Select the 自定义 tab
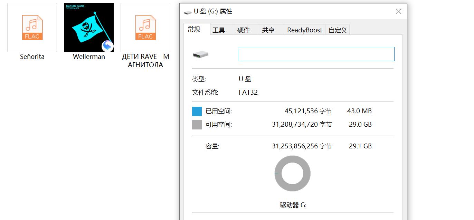 [x=337, y=30]
